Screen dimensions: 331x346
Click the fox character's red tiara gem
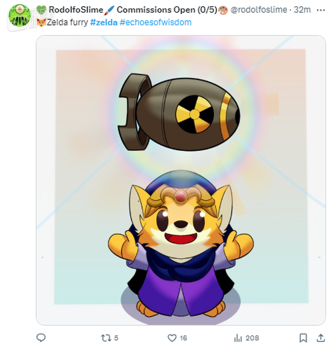(x=181, y=196)
